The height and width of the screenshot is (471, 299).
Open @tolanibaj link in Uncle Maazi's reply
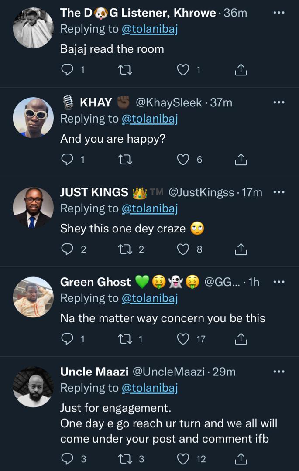(x=149, y=388)
